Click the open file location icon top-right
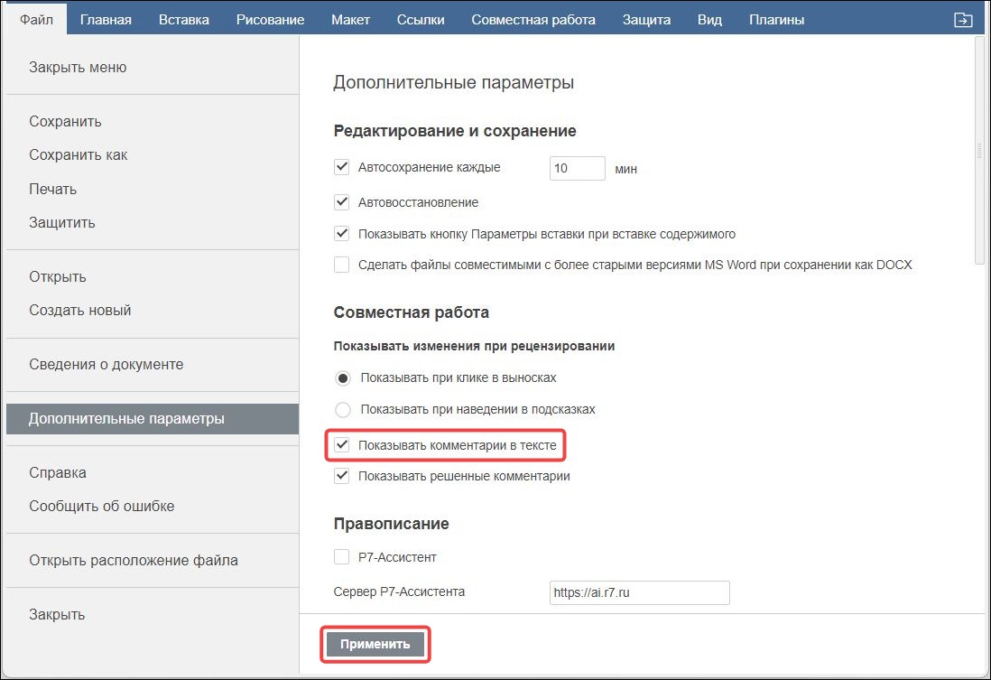991x680 pixels. tap(962, 20)
